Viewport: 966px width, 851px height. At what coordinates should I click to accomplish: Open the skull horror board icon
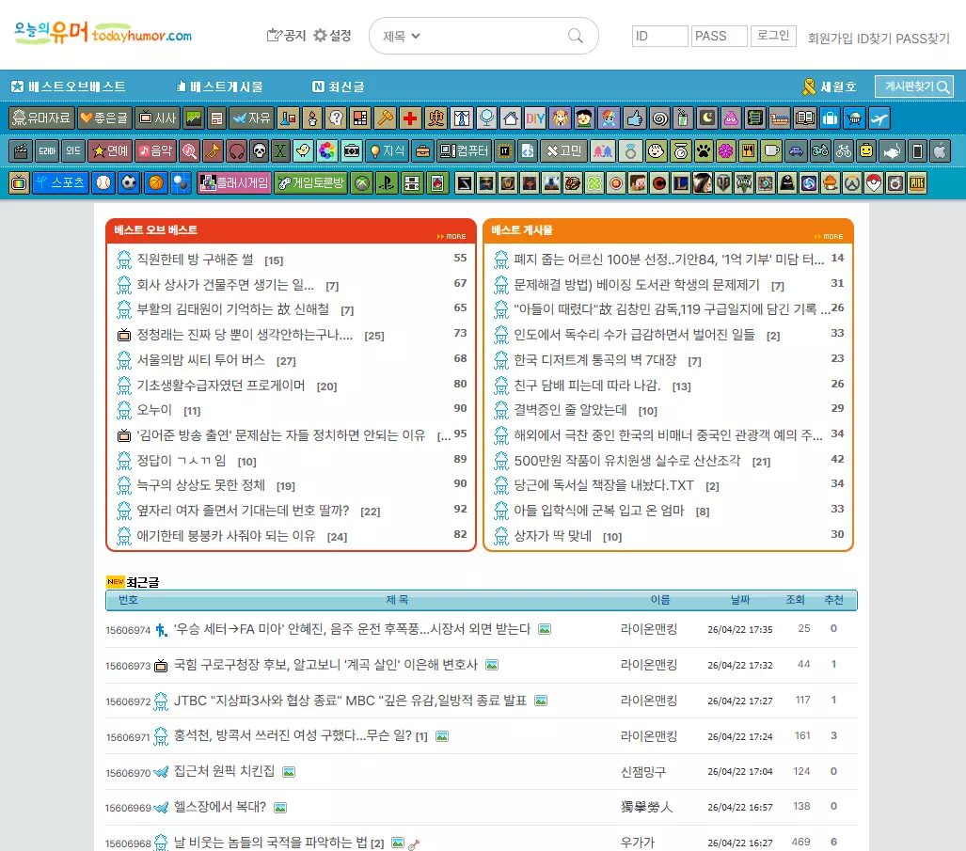point(260,151)
